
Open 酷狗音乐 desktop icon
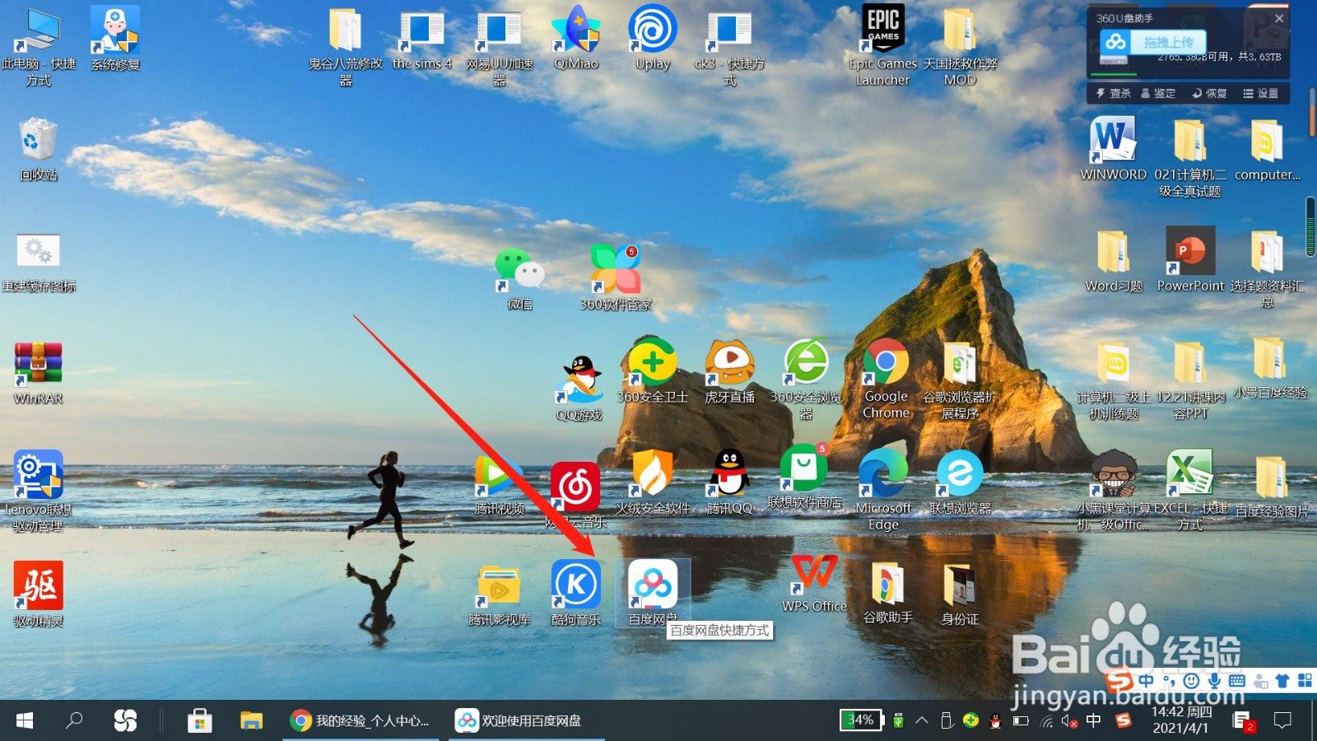pyautogui.click(x=576, y=593)
